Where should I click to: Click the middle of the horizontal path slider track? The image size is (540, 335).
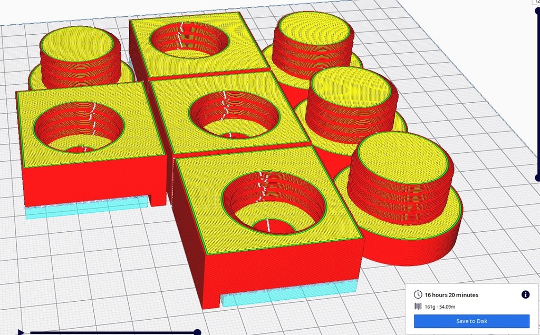click(x=111, y=332)
